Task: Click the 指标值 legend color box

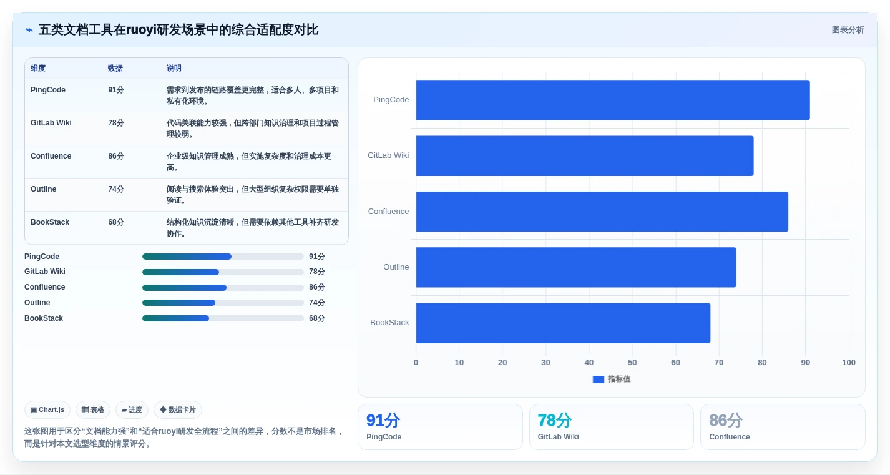Action: coord(598,380)
